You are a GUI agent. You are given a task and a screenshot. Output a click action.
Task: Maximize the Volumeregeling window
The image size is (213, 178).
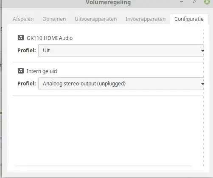coord(194,2)
